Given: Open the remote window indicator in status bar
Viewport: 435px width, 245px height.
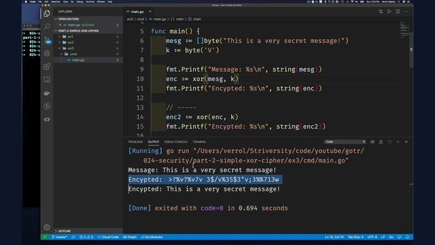Looking at the screenshot, I should (x=45, y=237).
